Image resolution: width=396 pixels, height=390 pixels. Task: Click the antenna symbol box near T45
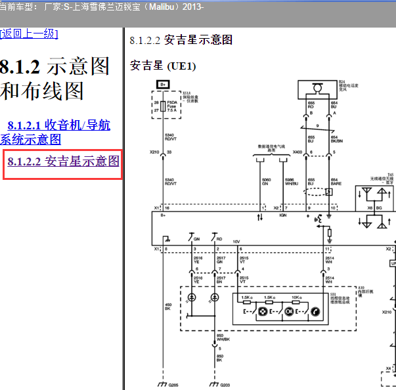coord(374,198)
